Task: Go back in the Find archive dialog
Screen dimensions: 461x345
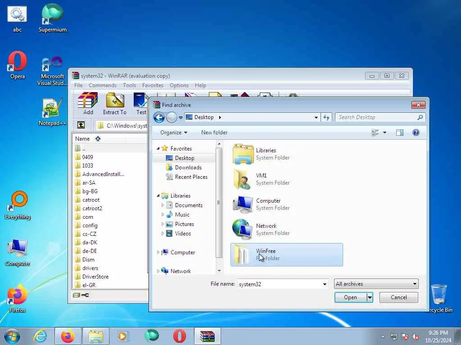Action: [159, 117]
